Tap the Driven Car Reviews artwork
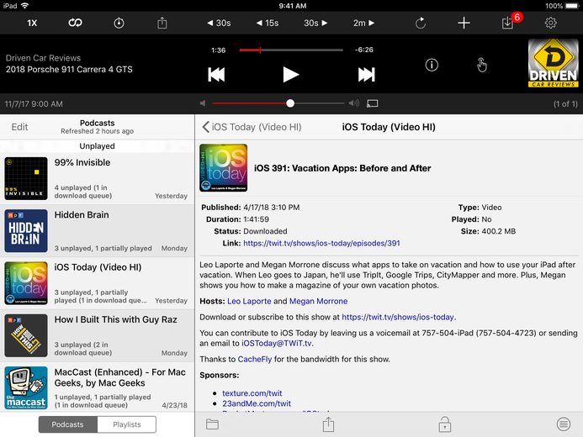Image resolution: width=583 pixels, height=437 pixels. coord(554,63)
